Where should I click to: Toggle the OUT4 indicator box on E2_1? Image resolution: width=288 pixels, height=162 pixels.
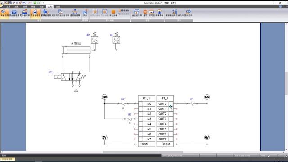171,124
